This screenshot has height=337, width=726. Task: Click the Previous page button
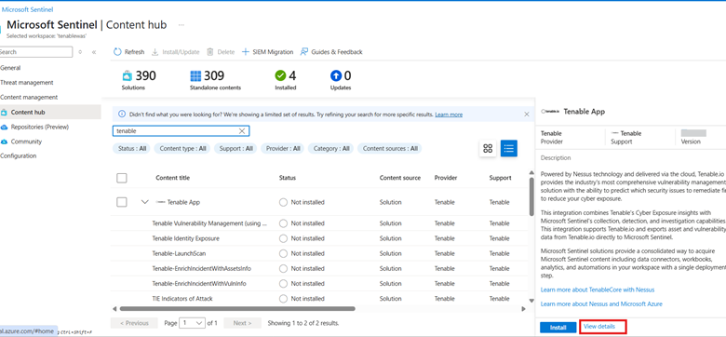(134, 323)
